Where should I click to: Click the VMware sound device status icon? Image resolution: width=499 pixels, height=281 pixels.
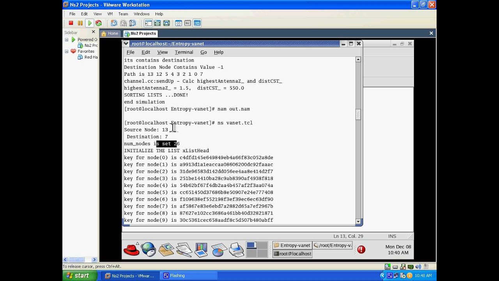[x=418, y=267]
